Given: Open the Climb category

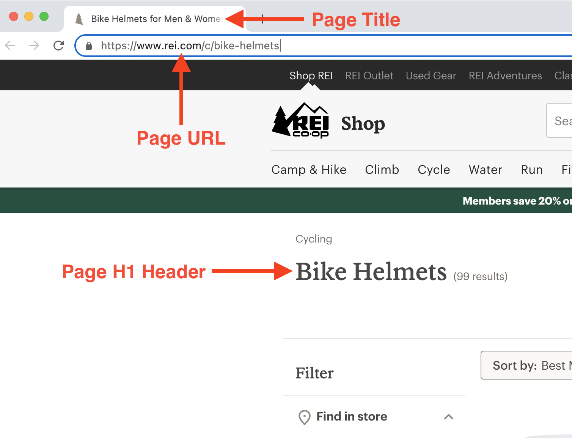Looking at the screenshot, I should (x=382, y=170).
